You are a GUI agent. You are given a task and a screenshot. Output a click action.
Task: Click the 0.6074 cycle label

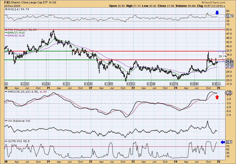[x=174, y=84]
